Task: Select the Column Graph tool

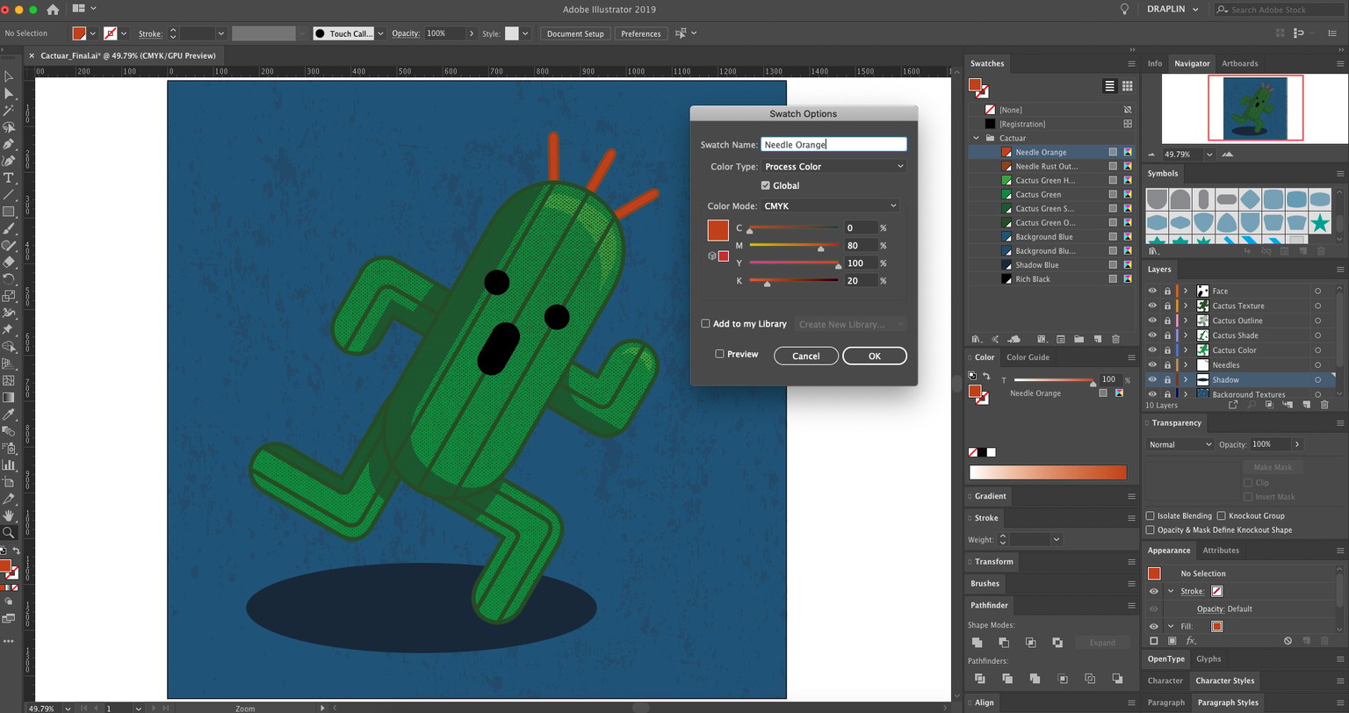Action: [9, 465]
